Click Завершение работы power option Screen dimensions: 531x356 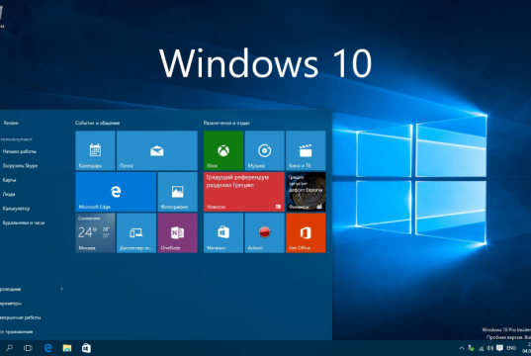pos(21,317)
